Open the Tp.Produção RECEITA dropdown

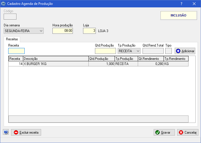(129, 51)
